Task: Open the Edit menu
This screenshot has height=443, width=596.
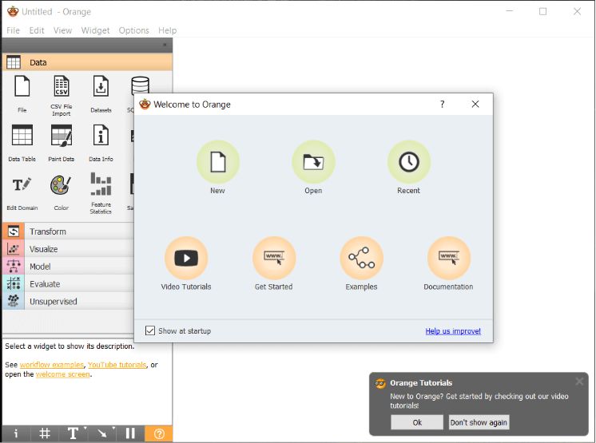Action: [37, 30]
